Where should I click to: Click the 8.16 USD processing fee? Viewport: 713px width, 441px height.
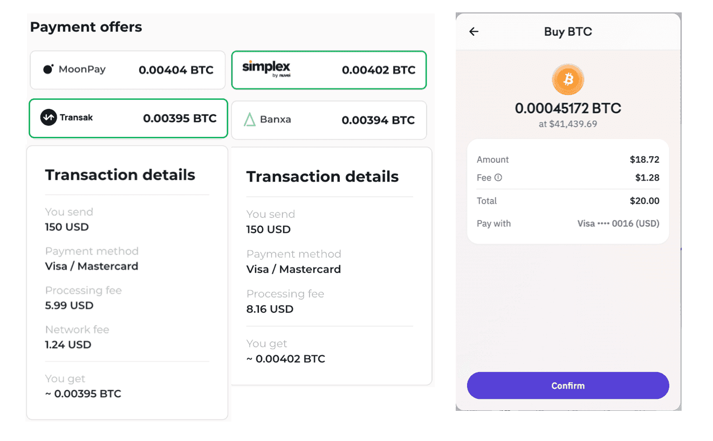pos(270,309)
